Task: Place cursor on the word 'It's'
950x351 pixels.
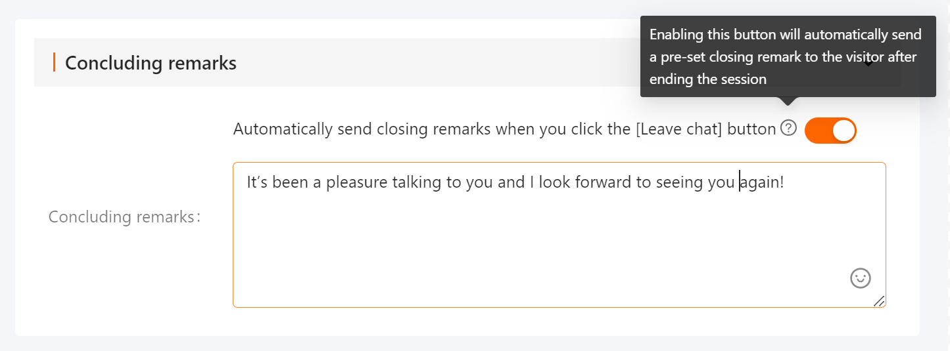Action: click(x=258, y=182)
